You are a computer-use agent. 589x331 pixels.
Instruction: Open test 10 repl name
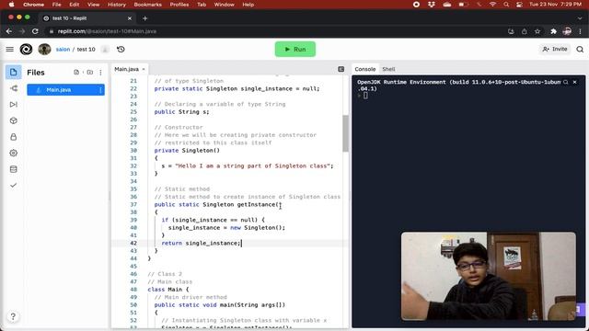click(86, 49)
